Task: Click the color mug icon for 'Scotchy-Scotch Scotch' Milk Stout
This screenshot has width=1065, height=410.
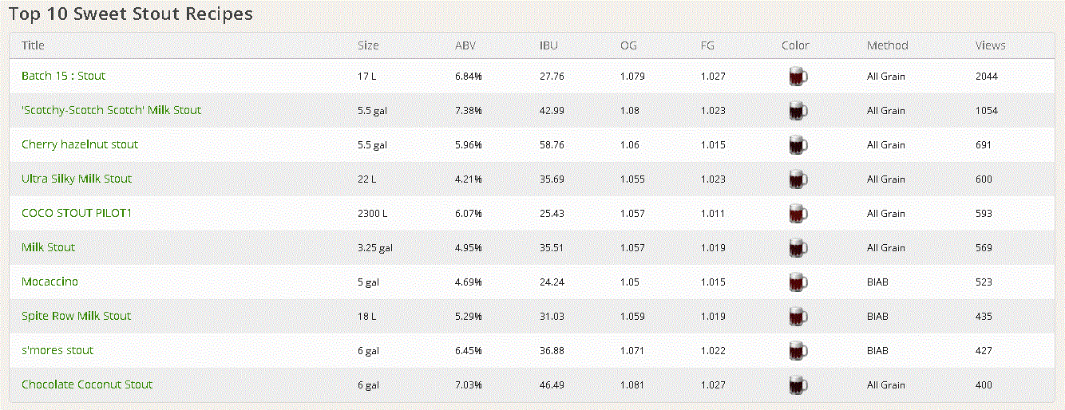Action: 798,111
